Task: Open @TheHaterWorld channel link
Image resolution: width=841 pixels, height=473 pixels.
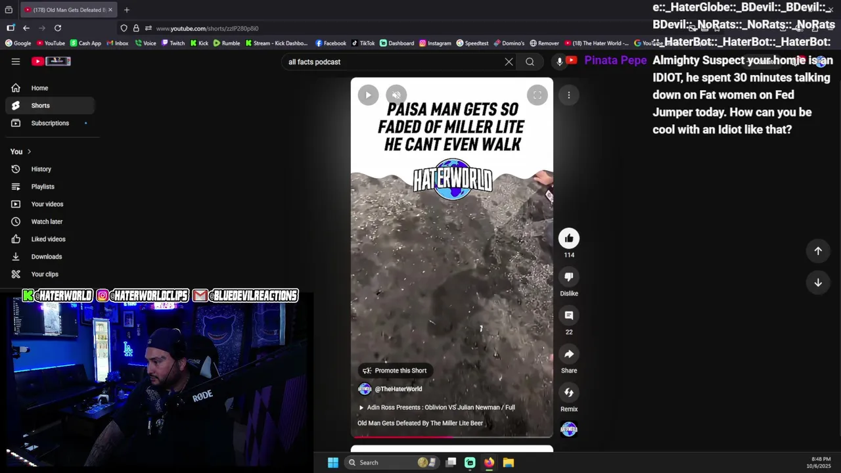Action: 398,389
